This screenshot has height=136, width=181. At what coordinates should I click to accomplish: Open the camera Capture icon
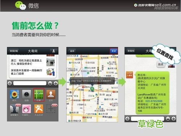point(26,94)
